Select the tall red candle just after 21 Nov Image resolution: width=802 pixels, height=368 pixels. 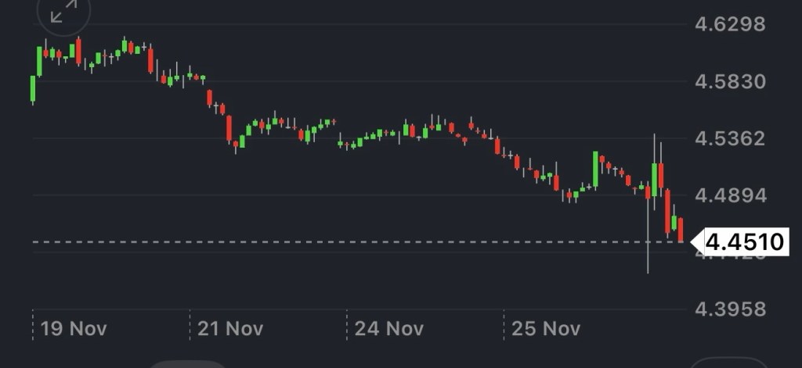coord(229,128)
